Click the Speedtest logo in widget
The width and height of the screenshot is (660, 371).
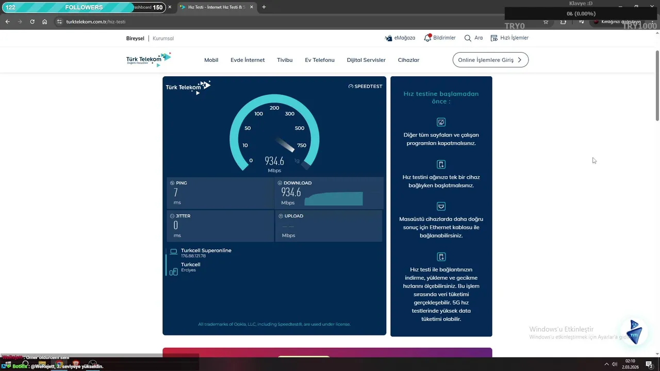(365, 87)
